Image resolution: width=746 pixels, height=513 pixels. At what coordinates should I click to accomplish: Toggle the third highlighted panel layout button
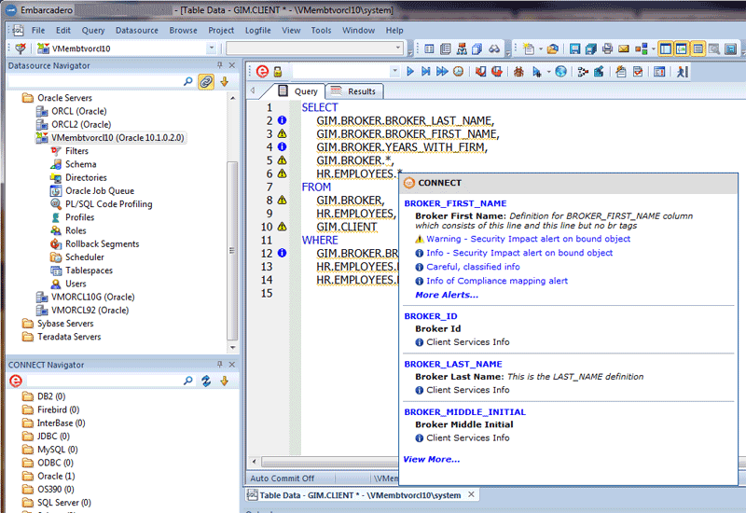698,49
